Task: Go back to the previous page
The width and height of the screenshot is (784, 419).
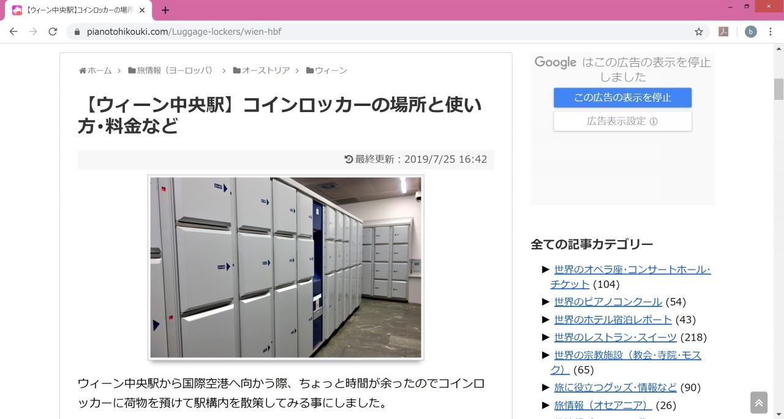Action: tap(13, 31)
